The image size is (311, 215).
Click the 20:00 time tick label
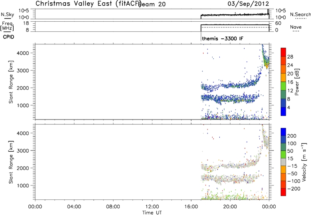230,207
